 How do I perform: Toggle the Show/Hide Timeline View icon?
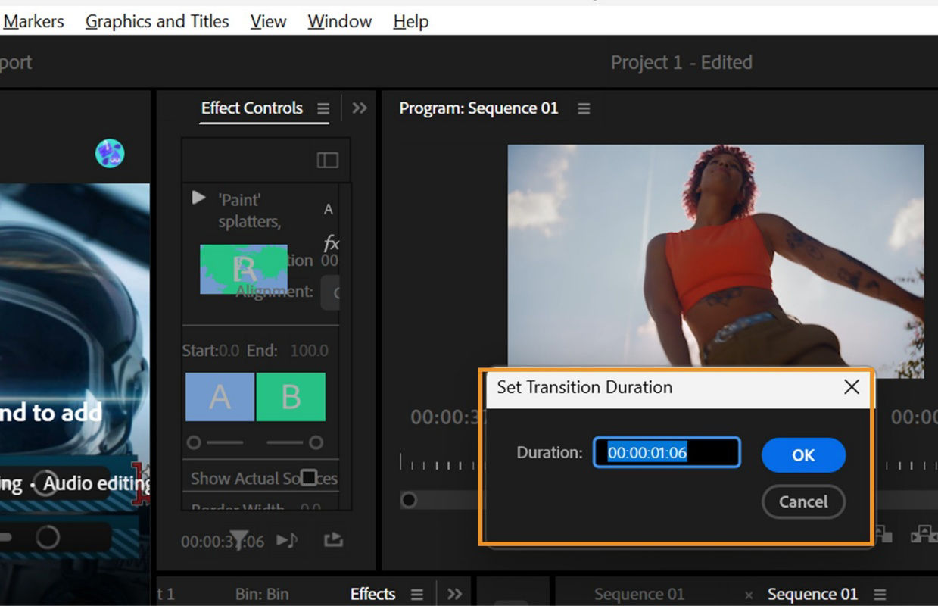click(326, 160)
